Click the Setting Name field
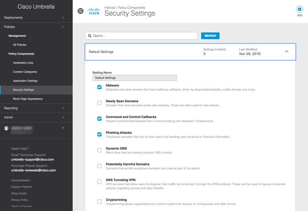The height and width of the screenshot is (211, 308). 135,78
